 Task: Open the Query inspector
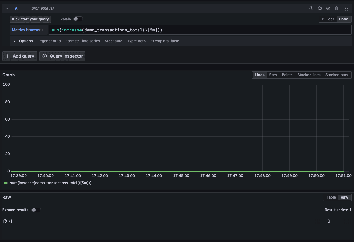click(x=62, y=56)
